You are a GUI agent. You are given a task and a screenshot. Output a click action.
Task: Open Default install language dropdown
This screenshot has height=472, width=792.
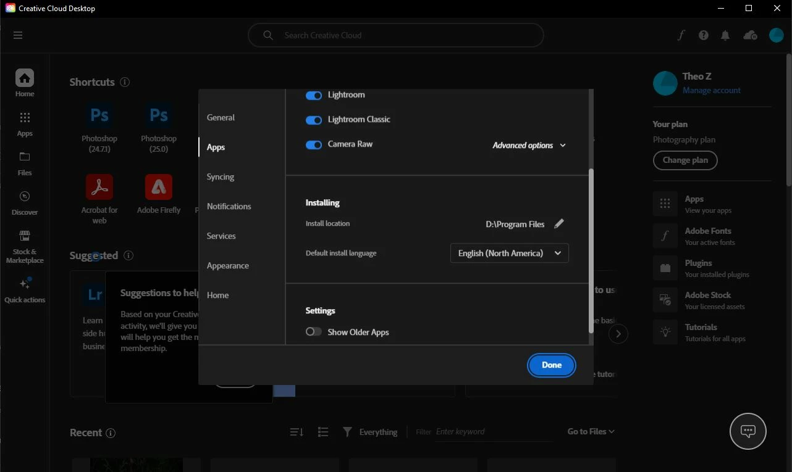click(510, 254)
